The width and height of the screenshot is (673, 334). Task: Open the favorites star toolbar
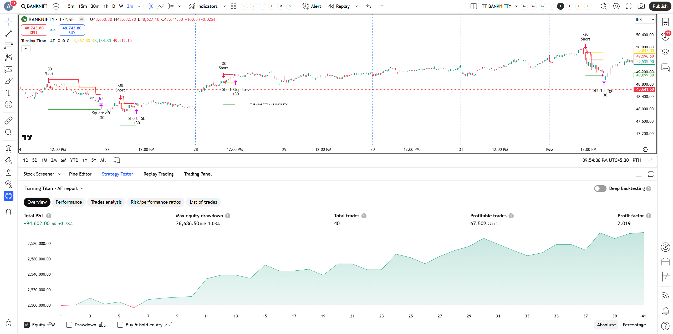(x=9, y=322)
